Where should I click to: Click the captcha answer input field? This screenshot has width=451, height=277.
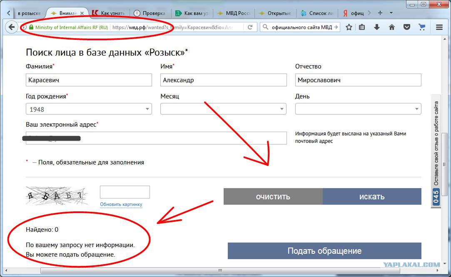click(x=125, y=192)
